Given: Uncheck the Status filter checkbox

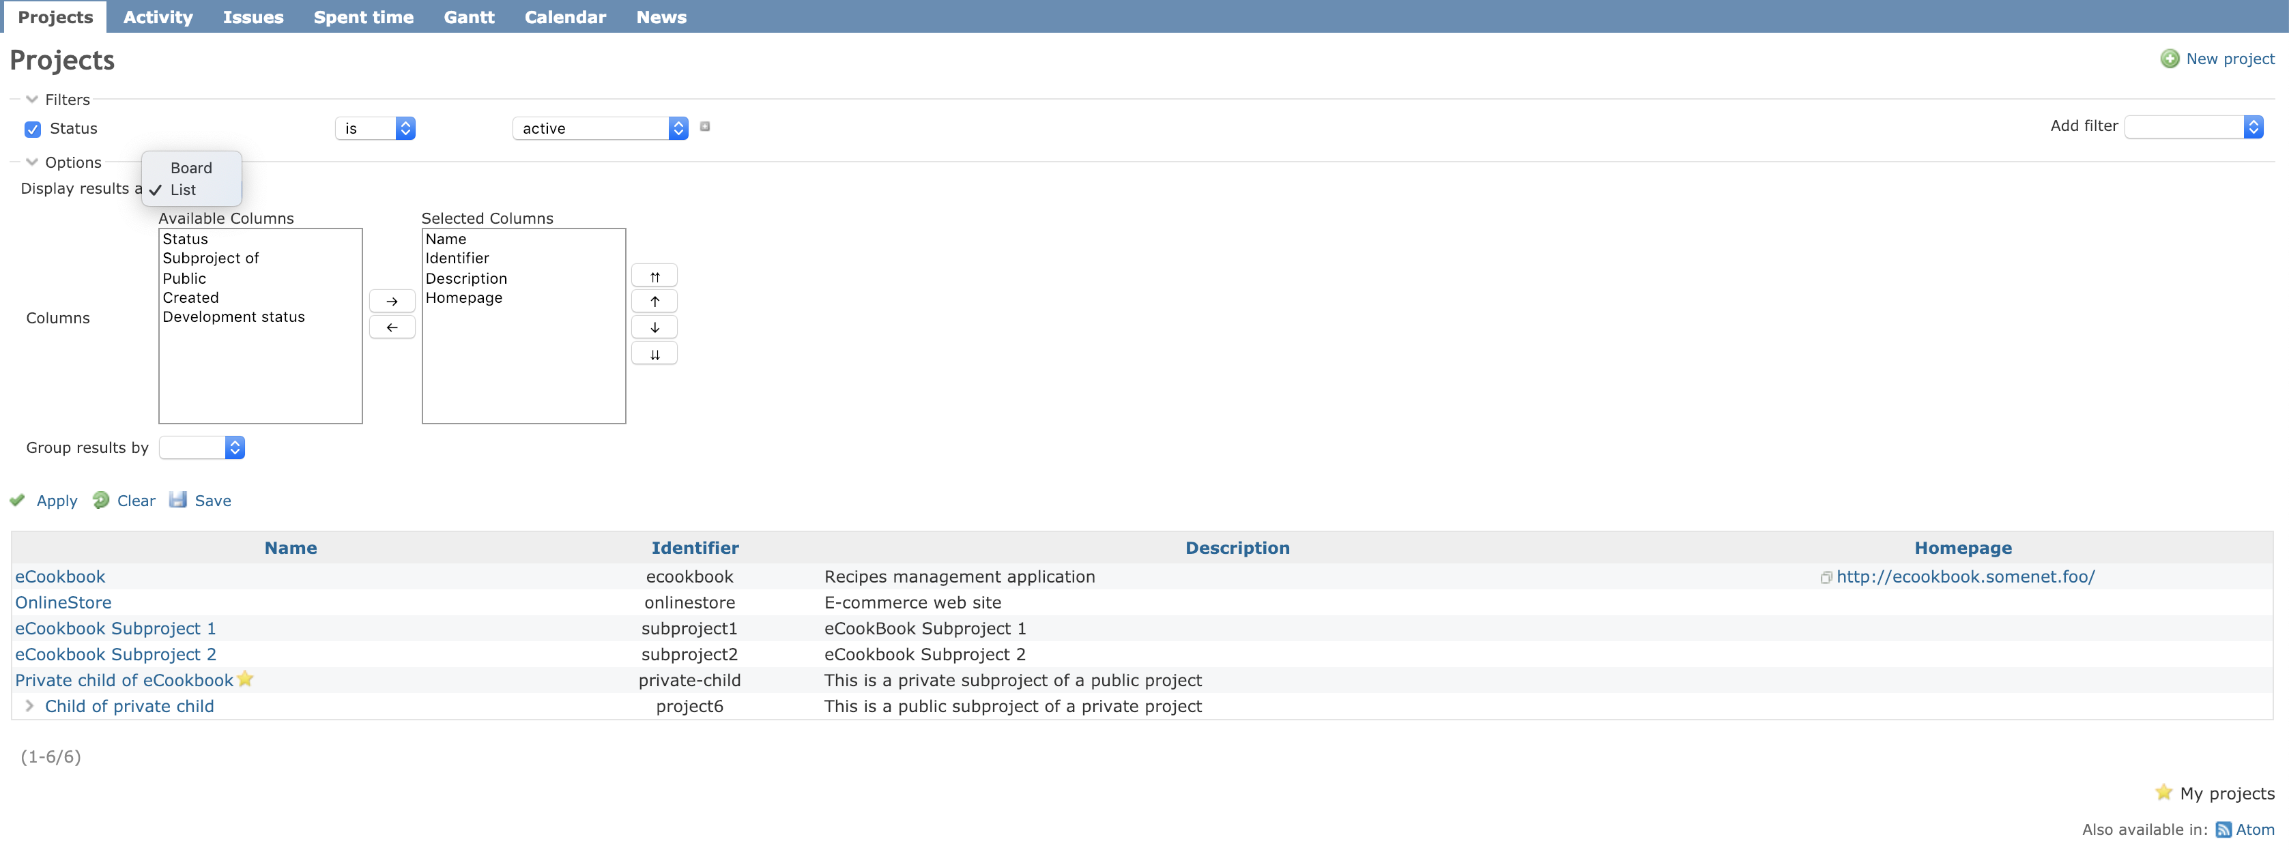Looking at the screenshot, I should pyautogui.click(x=33, y=130).
